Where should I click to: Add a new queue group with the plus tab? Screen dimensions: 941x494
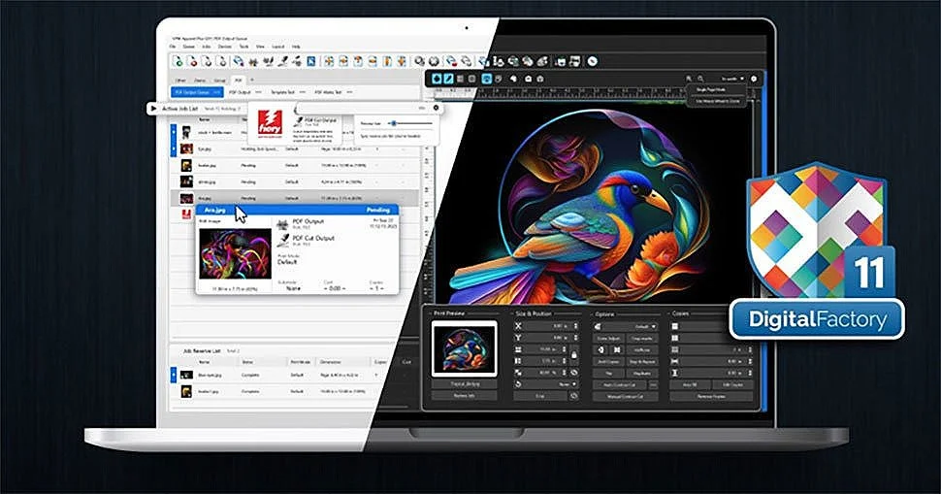coord(252,80)
